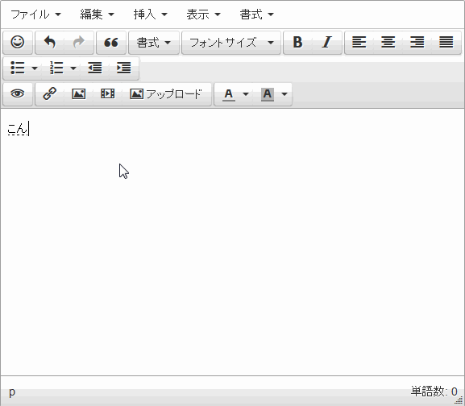The height and width of the screenshot is (406, 465).
Task: Expand the numbered list style arrow
Action: point(73,68)
